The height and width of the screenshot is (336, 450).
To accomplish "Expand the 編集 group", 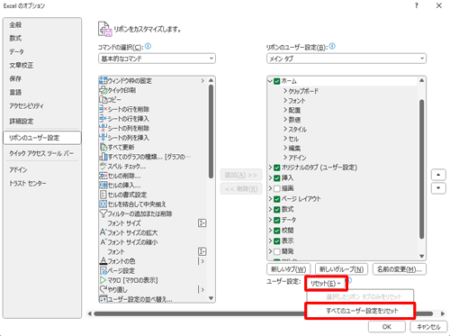I will pos(285,148).
